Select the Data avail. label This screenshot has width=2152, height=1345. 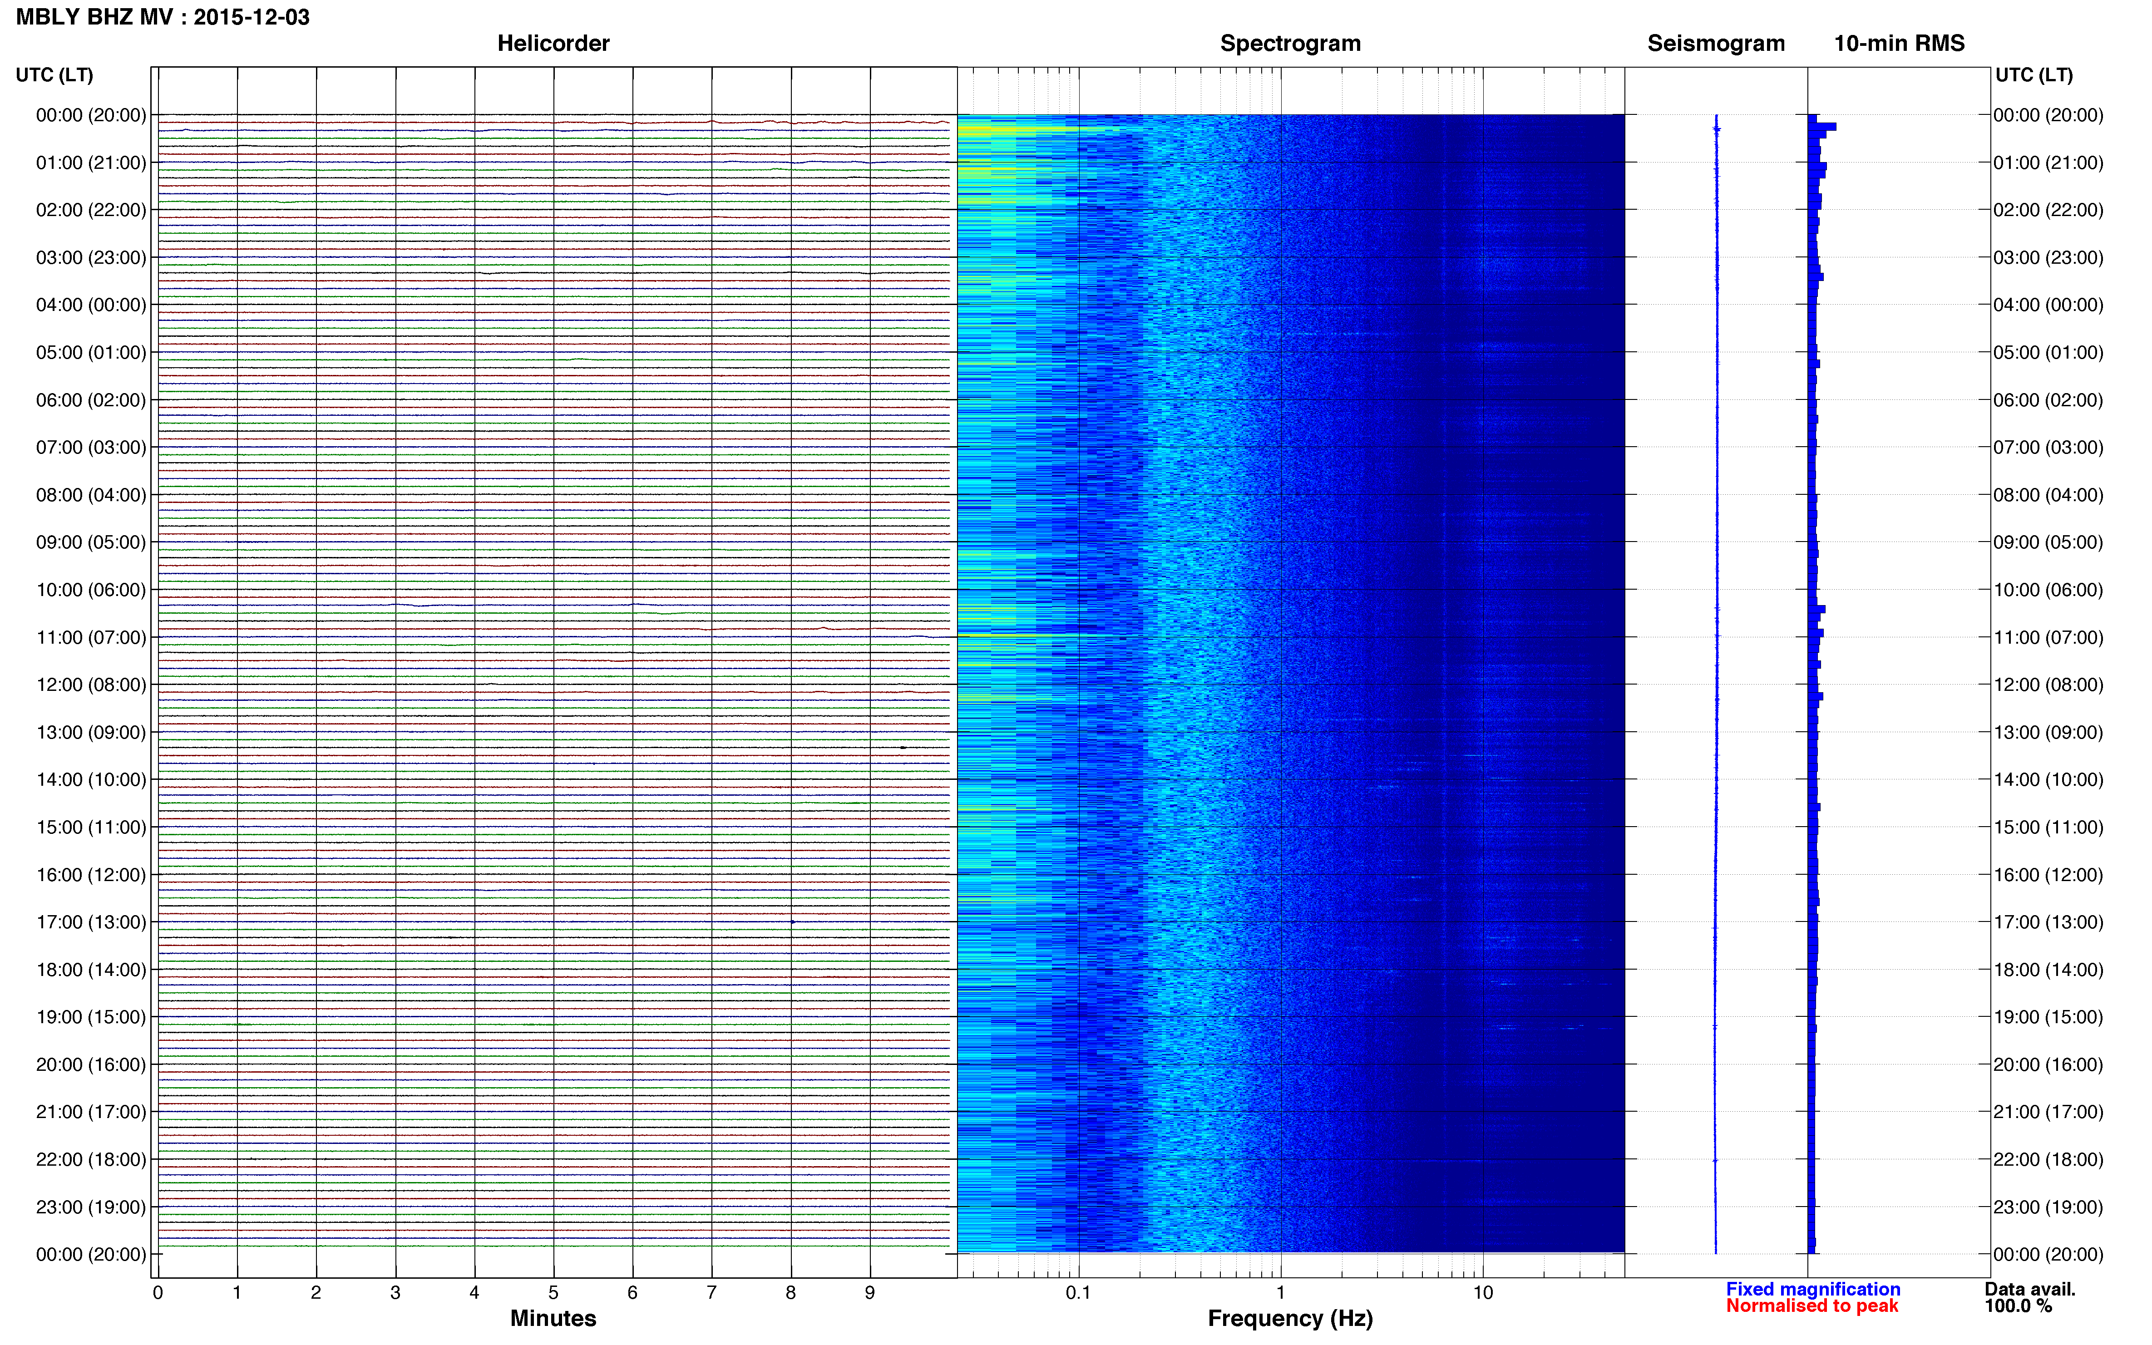pos(2029,1289)
